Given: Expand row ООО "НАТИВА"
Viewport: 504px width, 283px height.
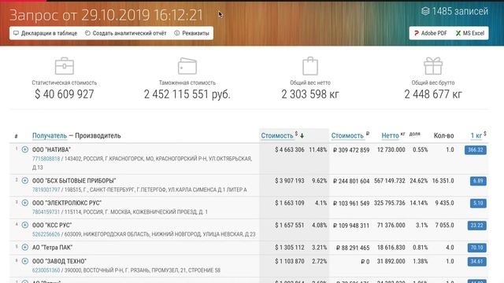Looking at the screenshot, I should coord(24,149).
